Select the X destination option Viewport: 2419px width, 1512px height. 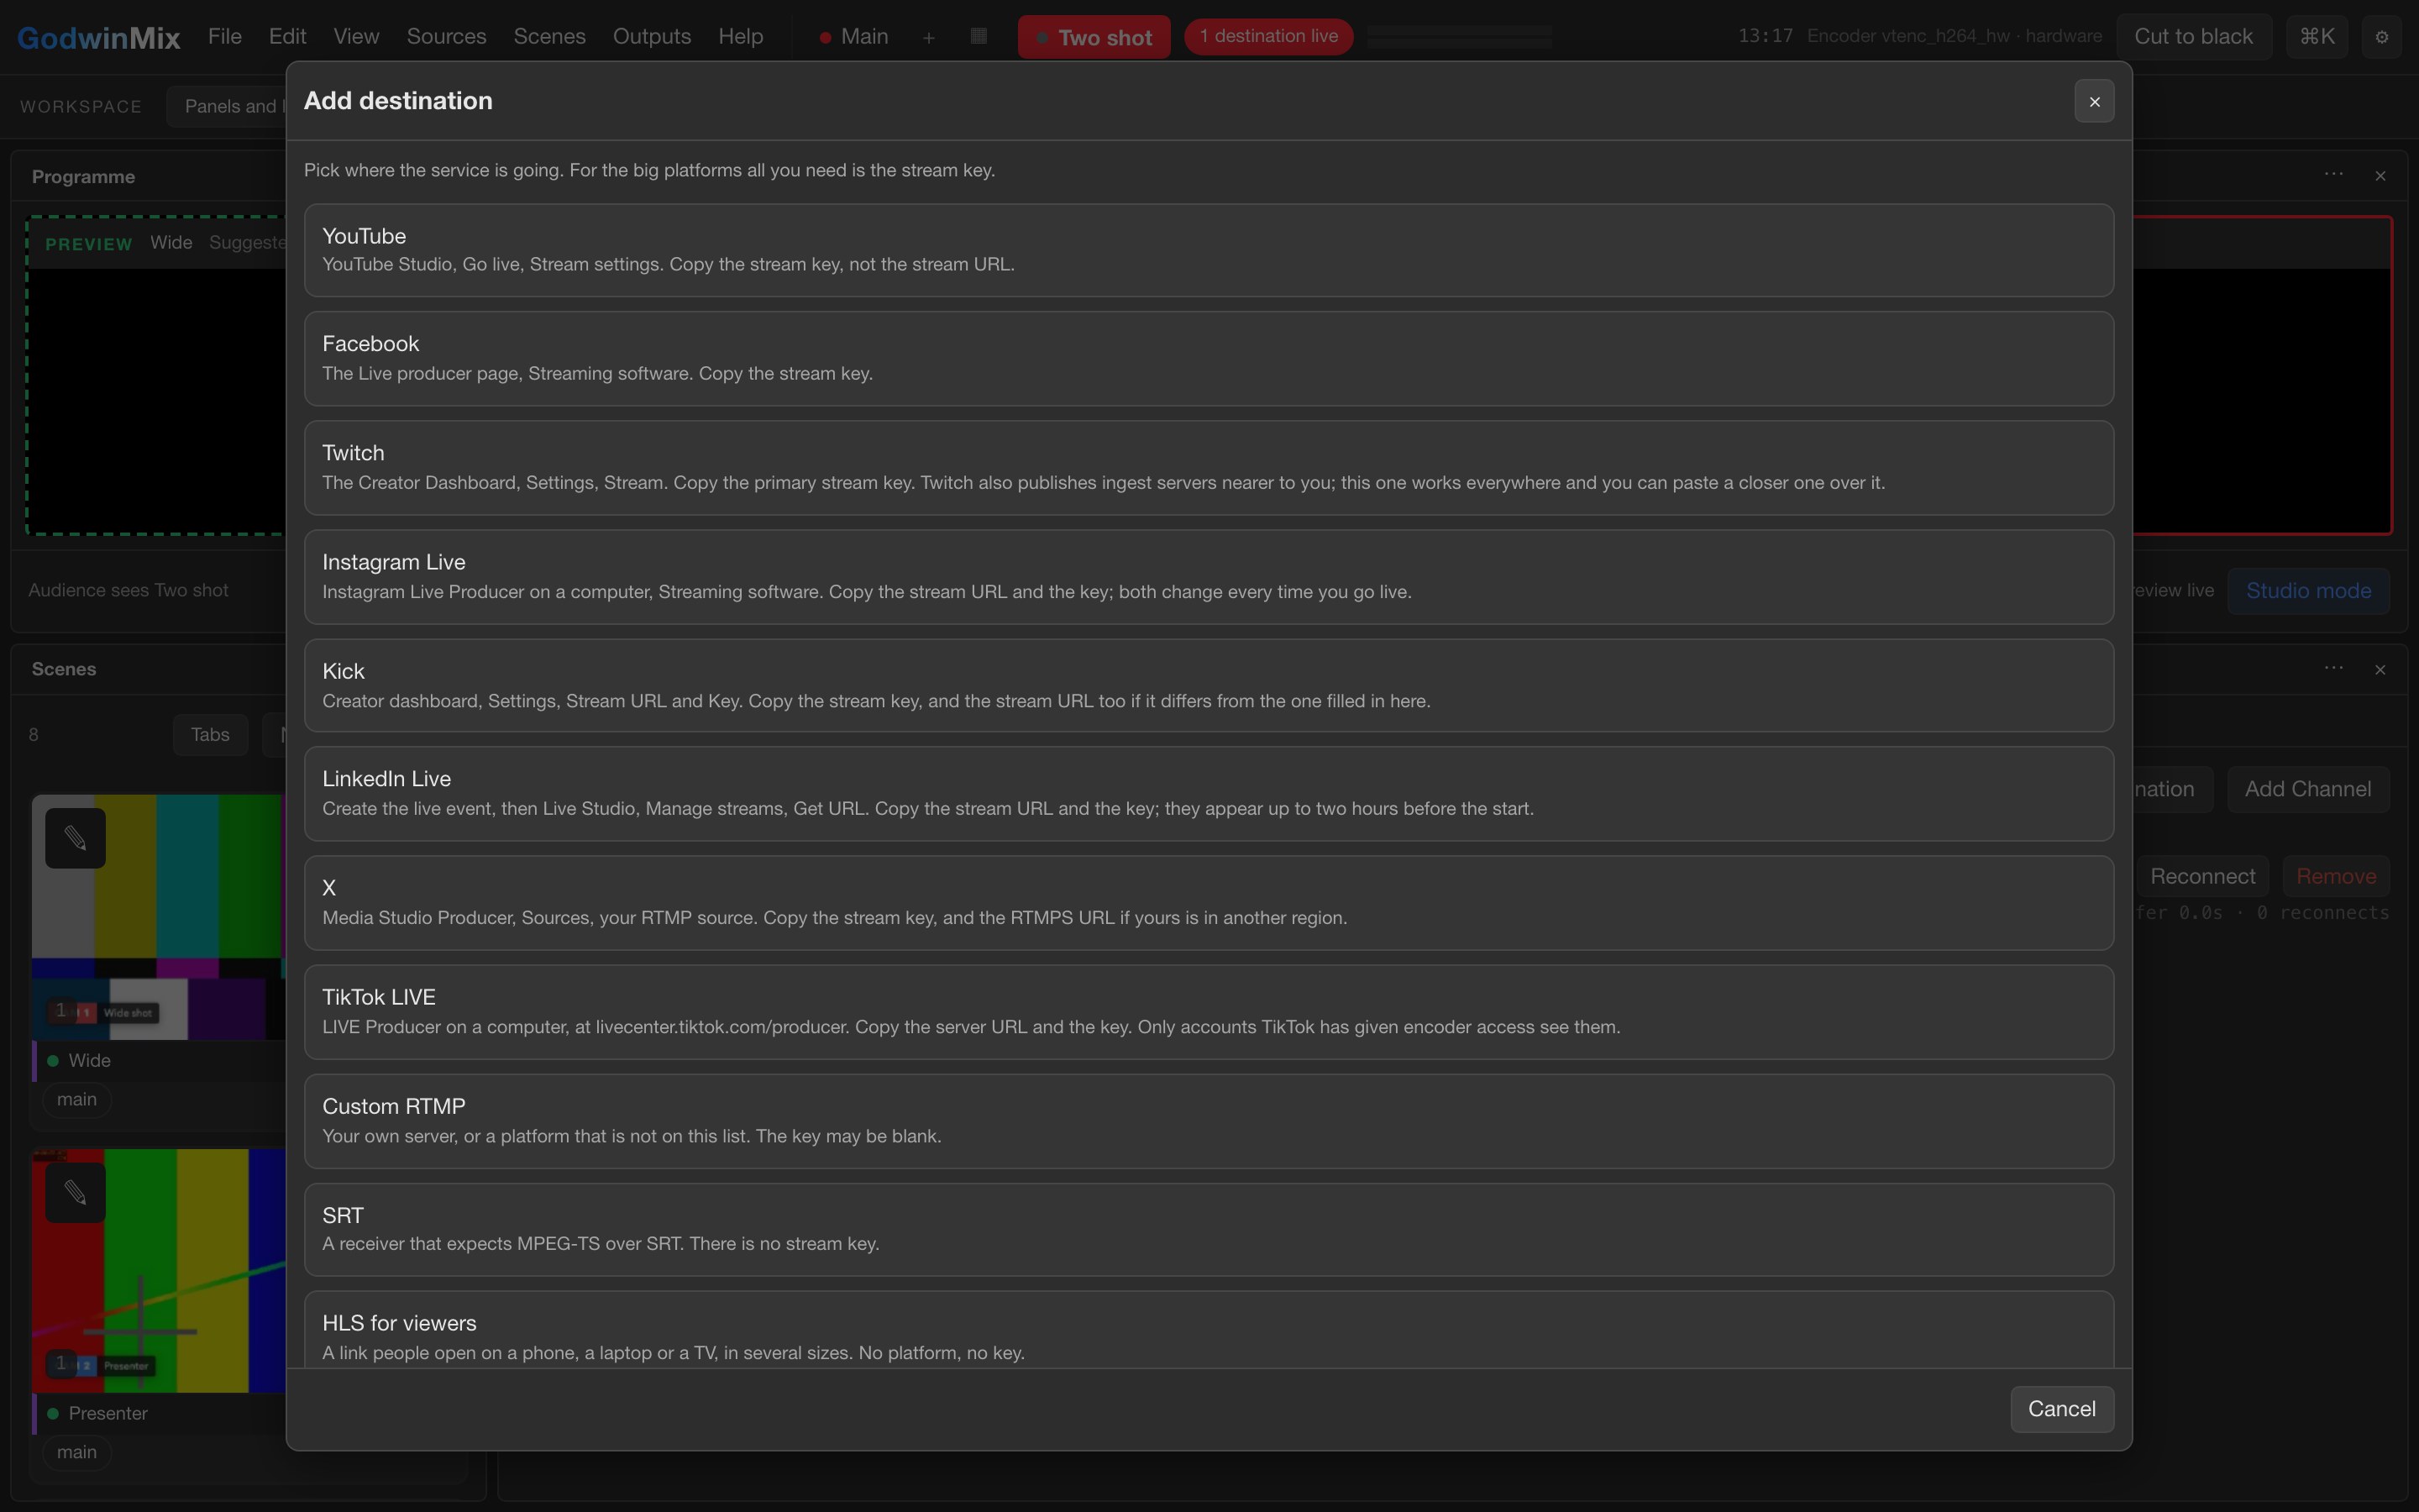(x=1209, y=902)
